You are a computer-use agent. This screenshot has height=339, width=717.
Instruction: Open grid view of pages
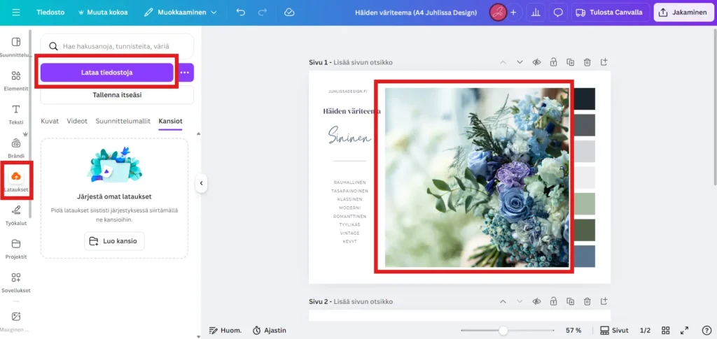666,331
